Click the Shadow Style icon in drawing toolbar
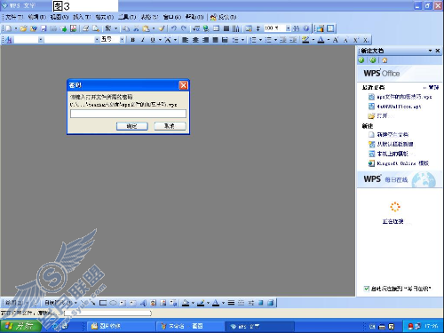The image size is (444, 333). [260, 303]
